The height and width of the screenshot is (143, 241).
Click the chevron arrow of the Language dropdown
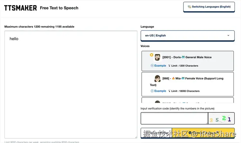click(228, 35)
